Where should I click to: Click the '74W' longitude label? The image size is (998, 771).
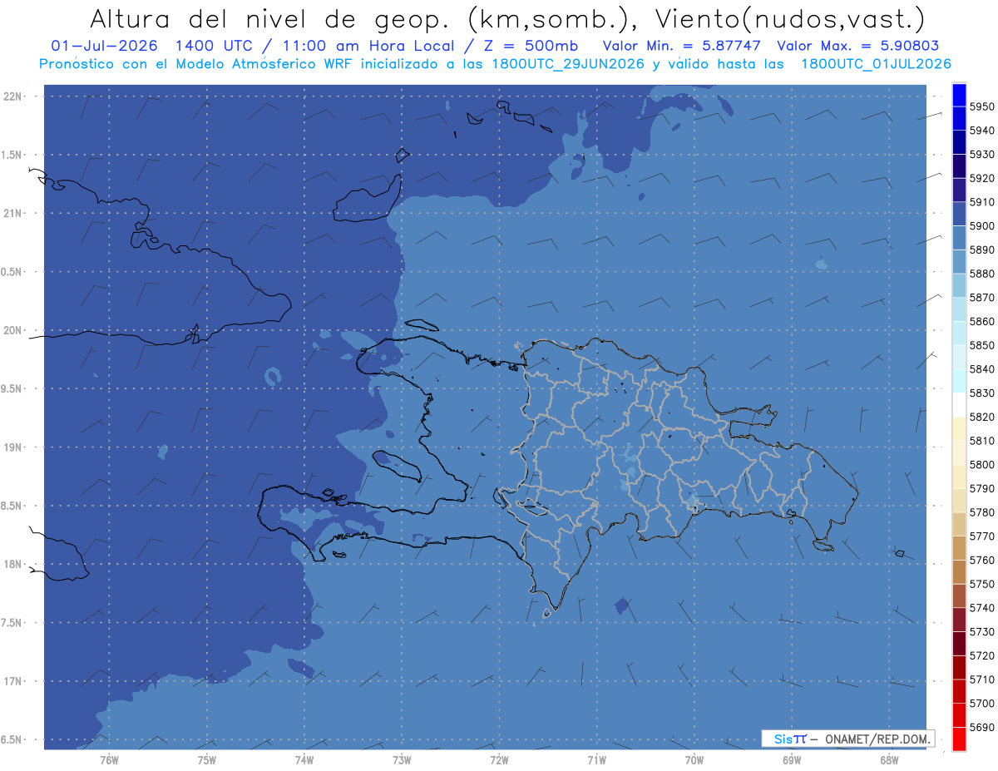304,759
